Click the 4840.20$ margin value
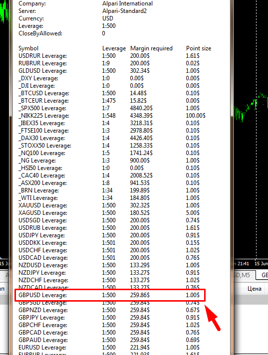Image resolution: width=268 pixels, height=355 pixels. pyautogui.click(x=141, y=108)
